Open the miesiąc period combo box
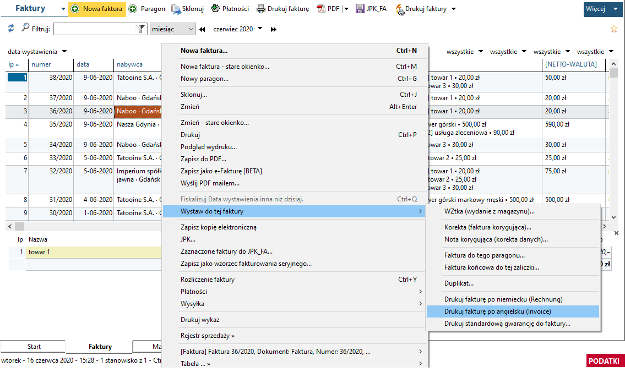The height and width of the screenshot is (372, 625). pyautogui.click(x=172, y=29)
